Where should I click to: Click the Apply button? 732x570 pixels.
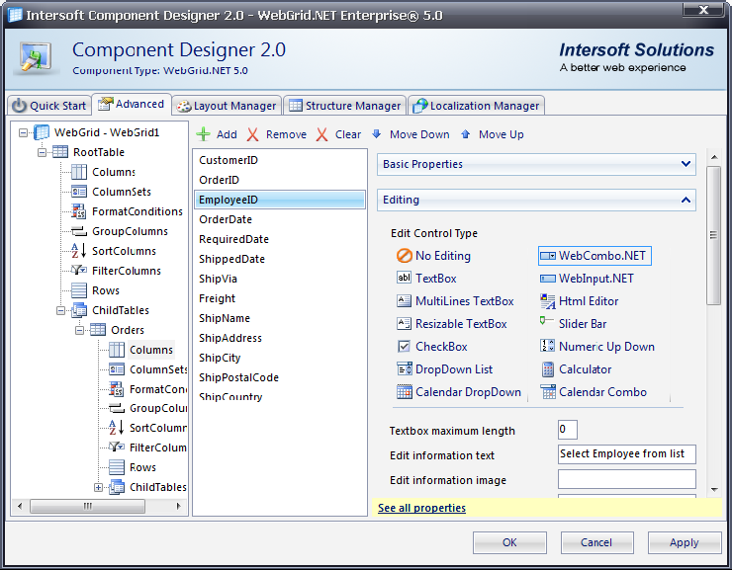pyautogui.click(x=685, y=542)
